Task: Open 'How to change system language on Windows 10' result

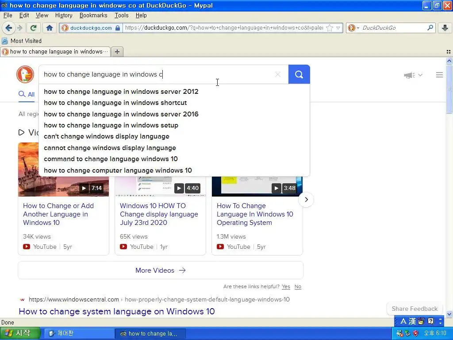Action: coord(117,311)
